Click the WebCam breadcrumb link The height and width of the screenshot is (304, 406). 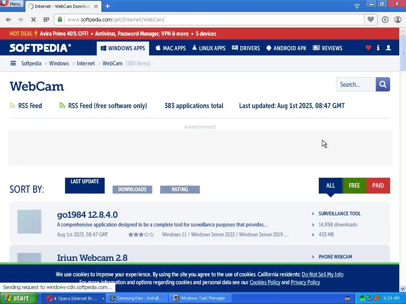point(112,63)
